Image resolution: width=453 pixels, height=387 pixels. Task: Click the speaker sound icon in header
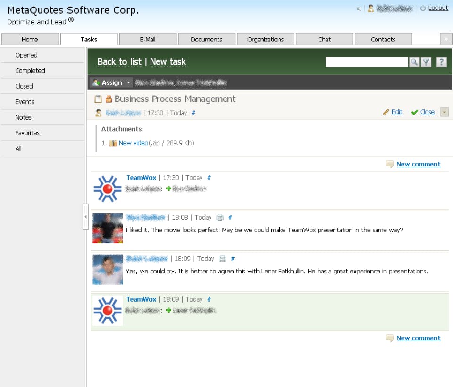(359, 8)
